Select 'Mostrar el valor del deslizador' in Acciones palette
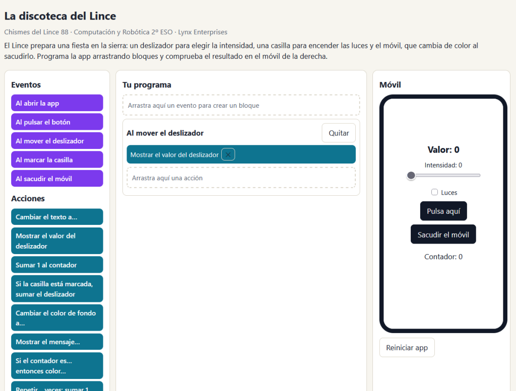This screenshot has height=391, width=516. click(x=57, y=241)
